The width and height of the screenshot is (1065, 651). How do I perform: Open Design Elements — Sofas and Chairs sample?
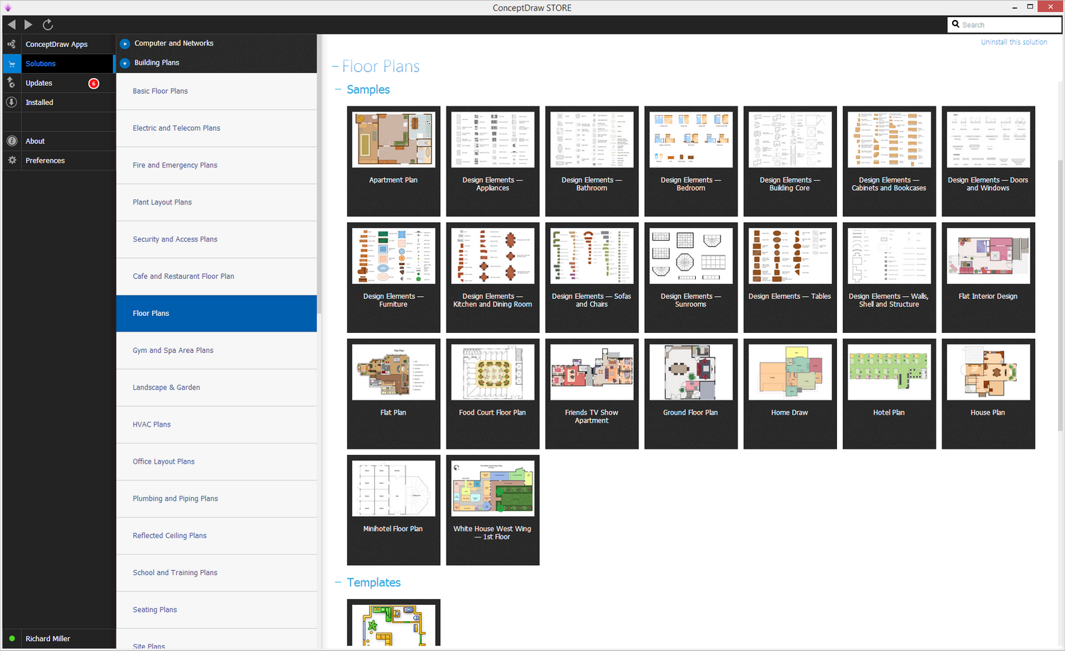pos(591,278)
